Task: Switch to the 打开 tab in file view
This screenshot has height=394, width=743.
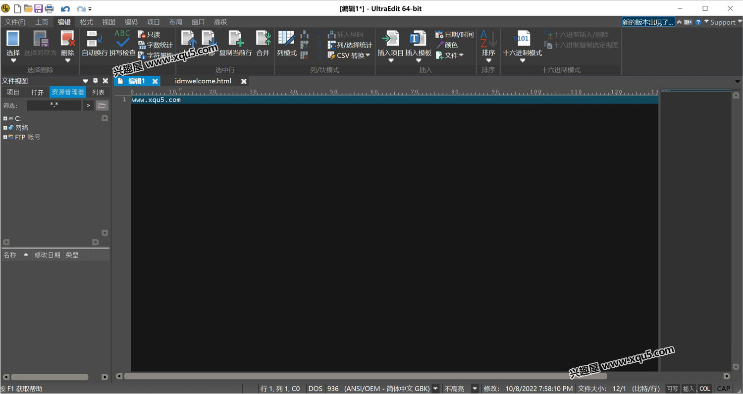Action: [37, 93]
